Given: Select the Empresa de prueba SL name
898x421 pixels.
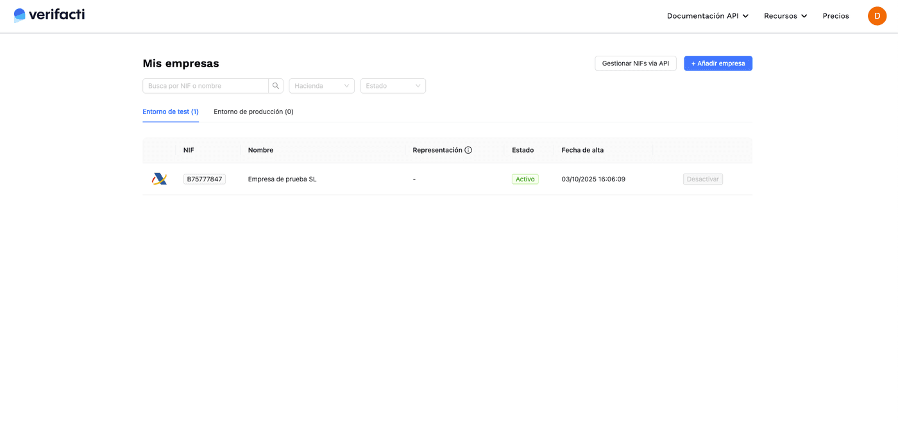Looking at the screenshot, I should pyautogui.click(x=282, y=179).
